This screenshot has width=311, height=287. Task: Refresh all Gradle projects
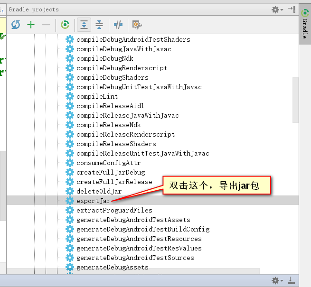(16, 25)
